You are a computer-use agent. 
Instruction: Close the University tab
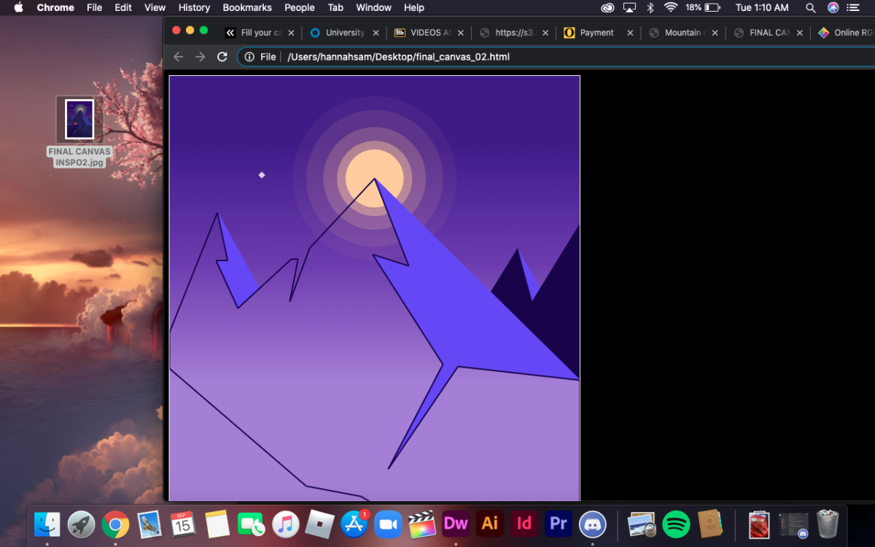point(376,33)
